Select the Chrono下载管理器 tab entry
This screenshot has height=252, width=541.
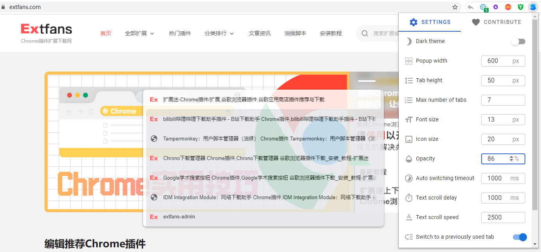(x=263, y=158)
